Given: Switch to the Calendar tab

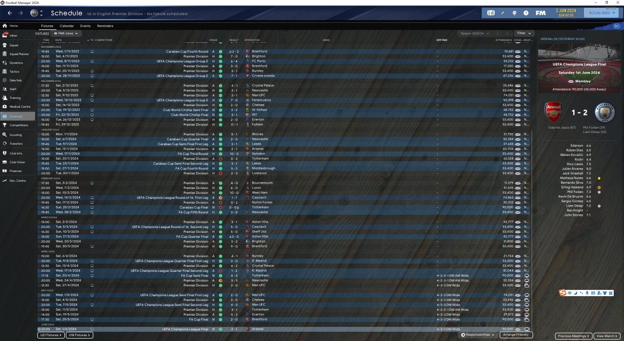Looking at the screenshot, I should (x=67, y=26).
